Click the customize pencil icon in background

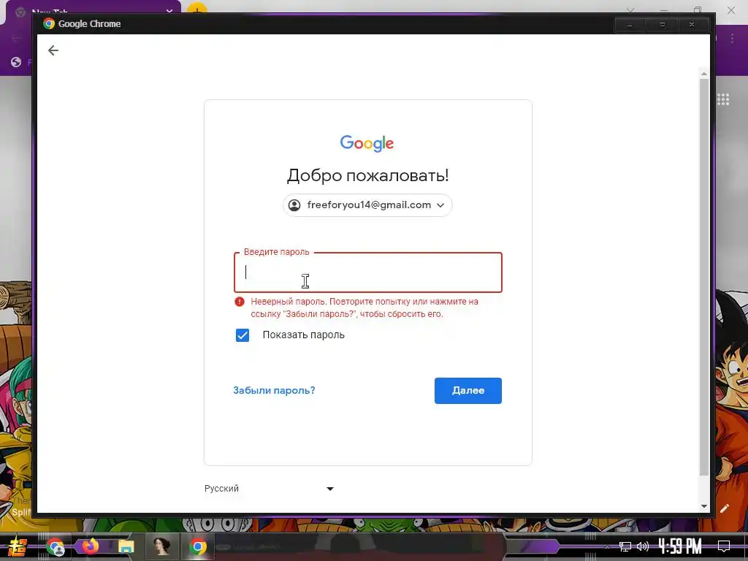coord(725,508)
